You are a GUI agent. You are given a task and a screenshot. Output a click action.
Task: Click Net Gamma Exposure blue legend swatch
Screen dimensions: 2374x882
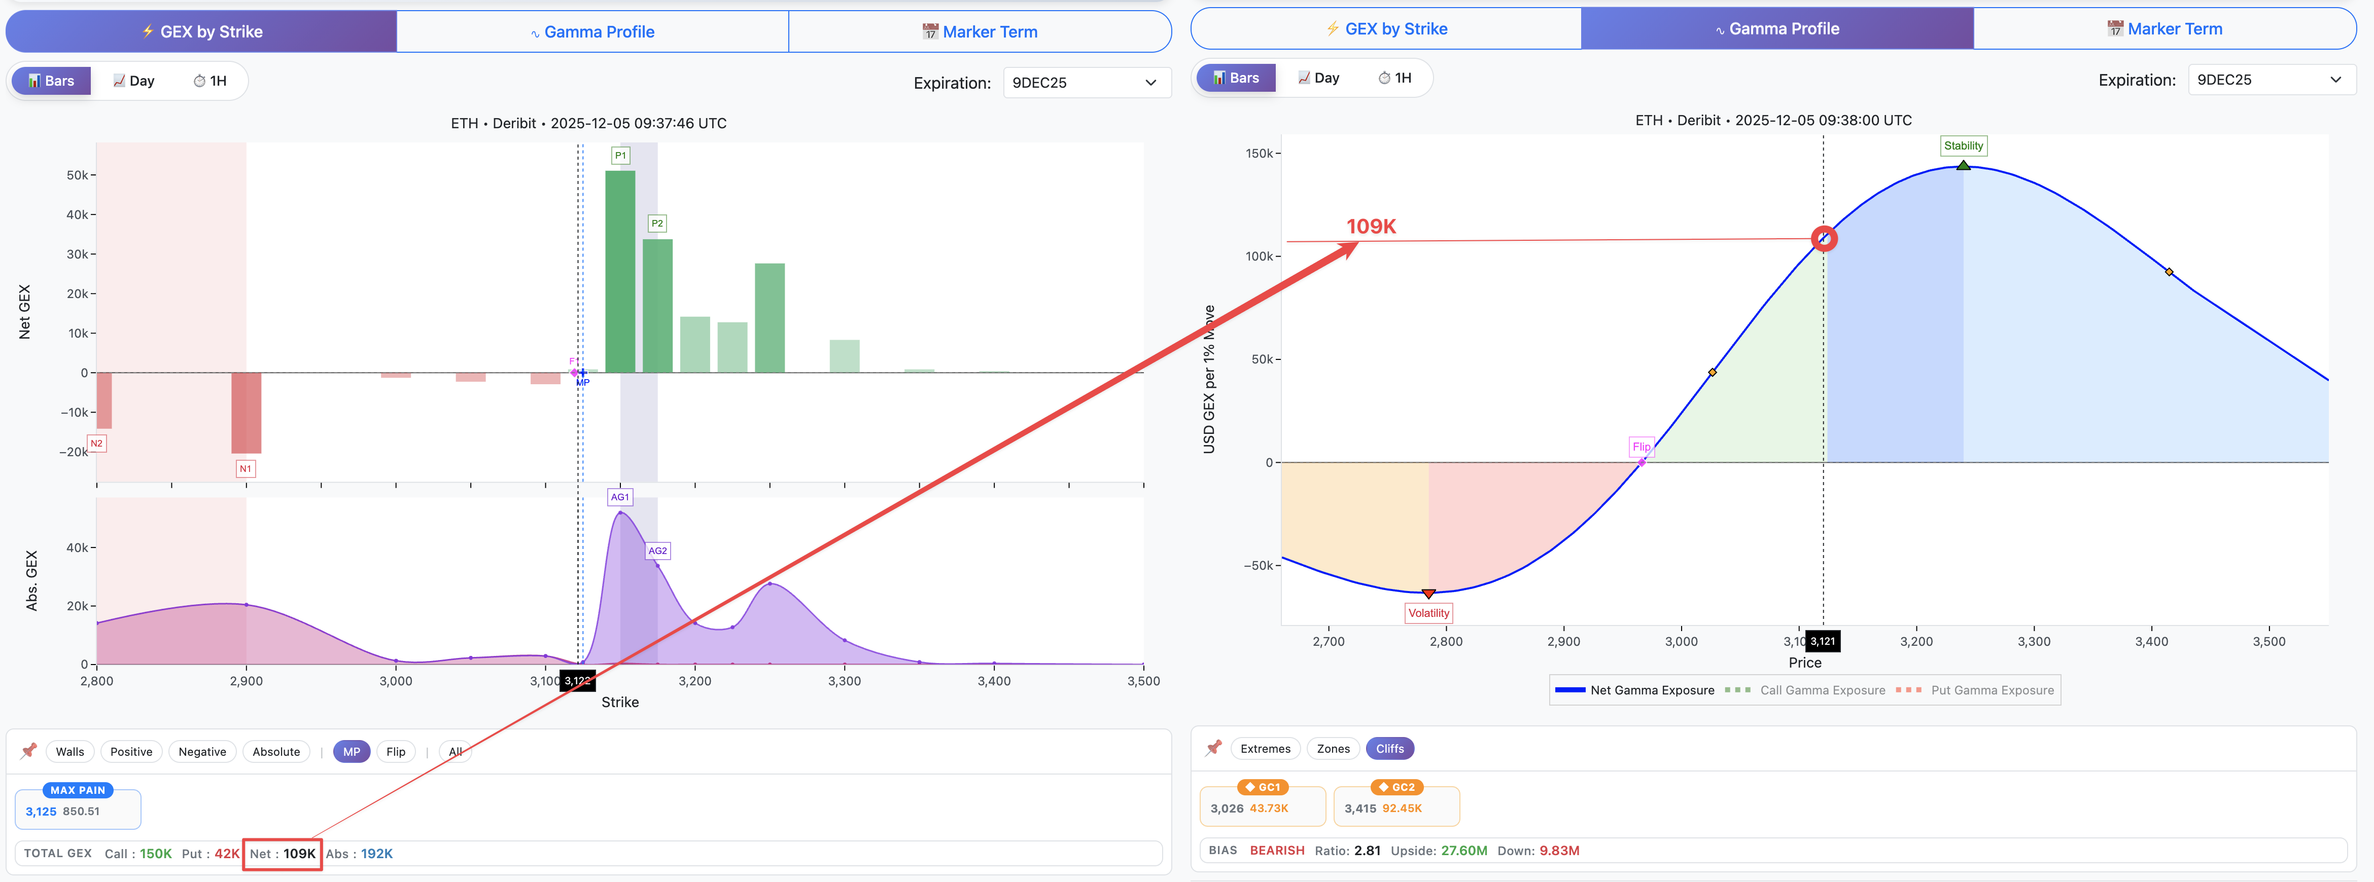coord(1569,689)
